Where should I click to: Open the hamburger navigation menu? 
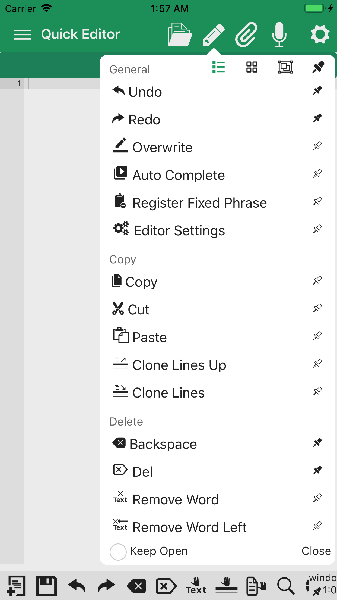tap(23, 35)
